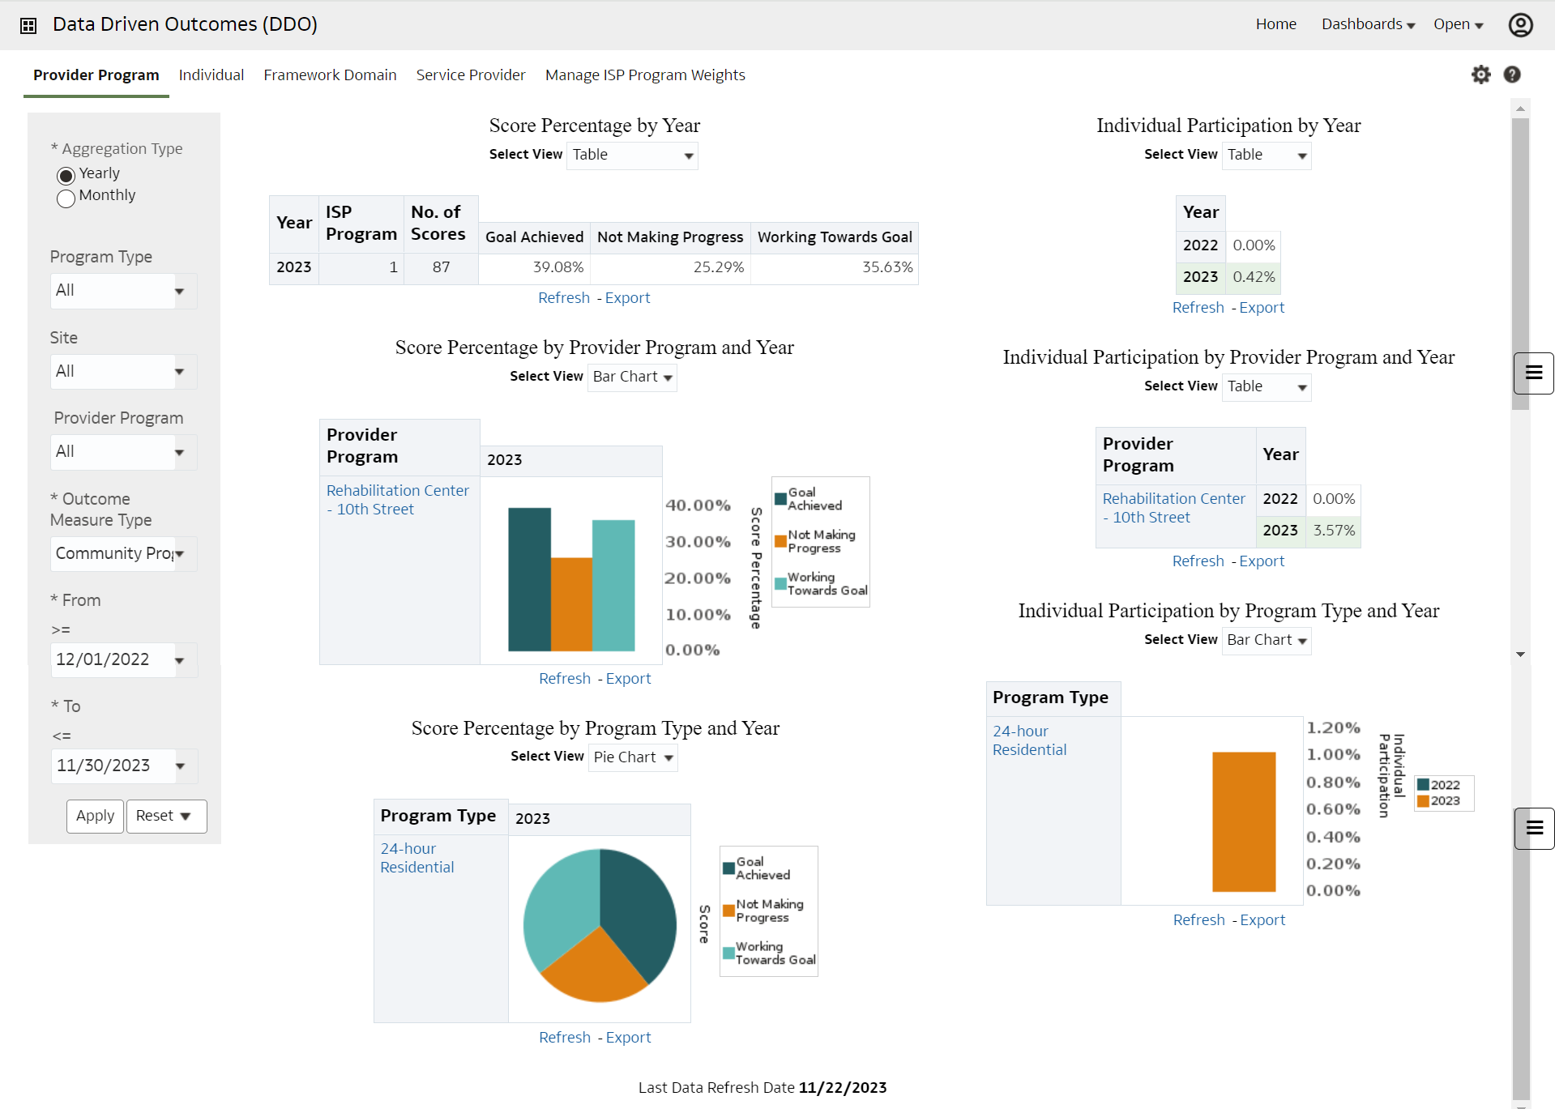1555x1109 pixels.
Task: Open the Framework Domain tab
Action: tap(330, 75)
